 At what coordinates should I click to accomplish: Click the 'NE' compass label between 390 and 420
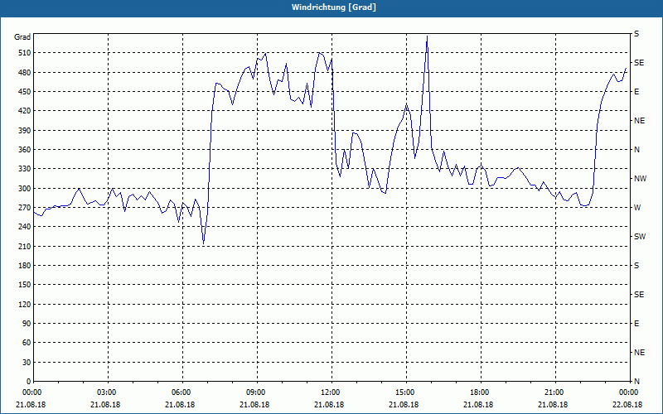[x=639, y=121]
